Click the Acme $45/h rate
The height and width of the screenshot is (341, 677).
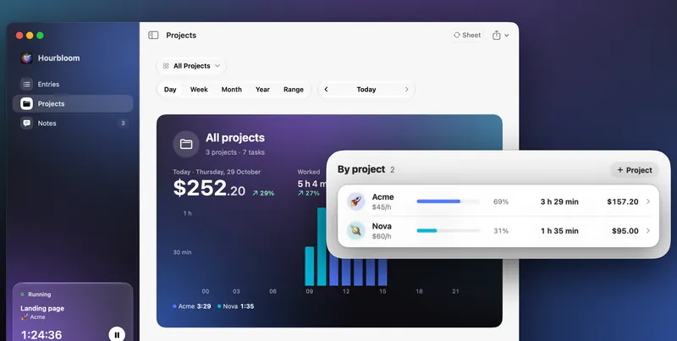(x=382, y=207)
